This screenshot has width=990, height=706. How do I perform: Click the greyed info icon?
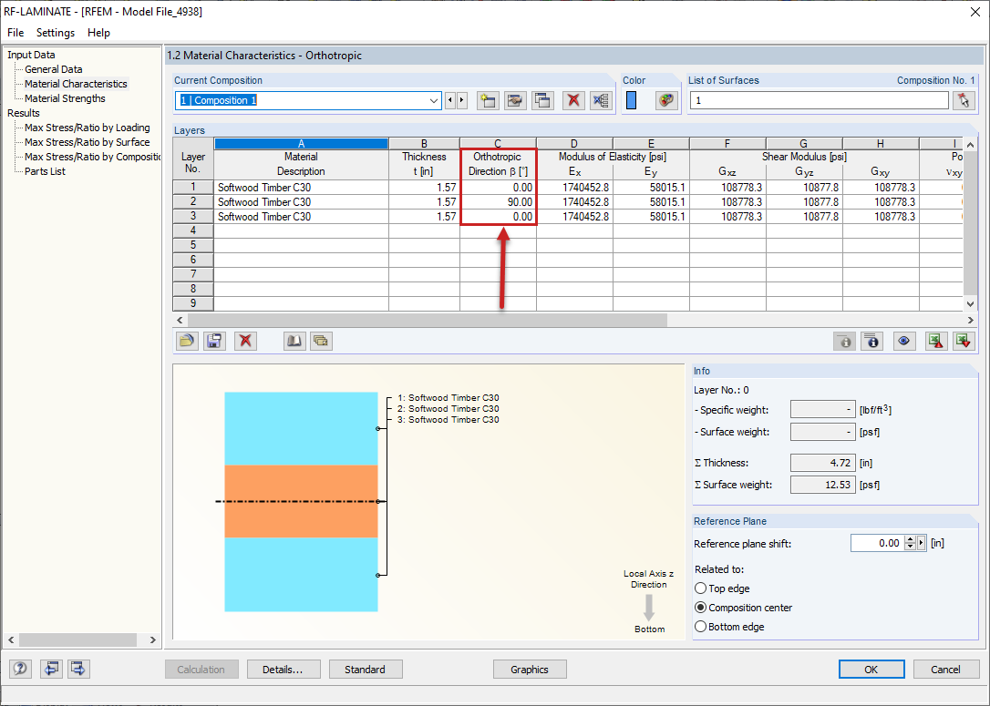click(845, 341)
